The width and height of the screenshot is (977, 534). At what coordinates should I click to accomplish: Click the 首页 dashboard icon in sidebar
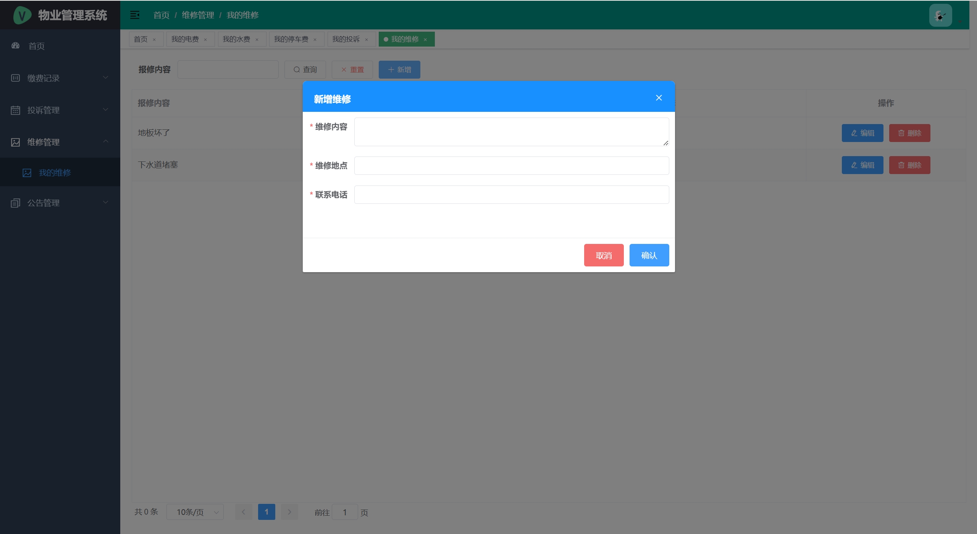16,46
